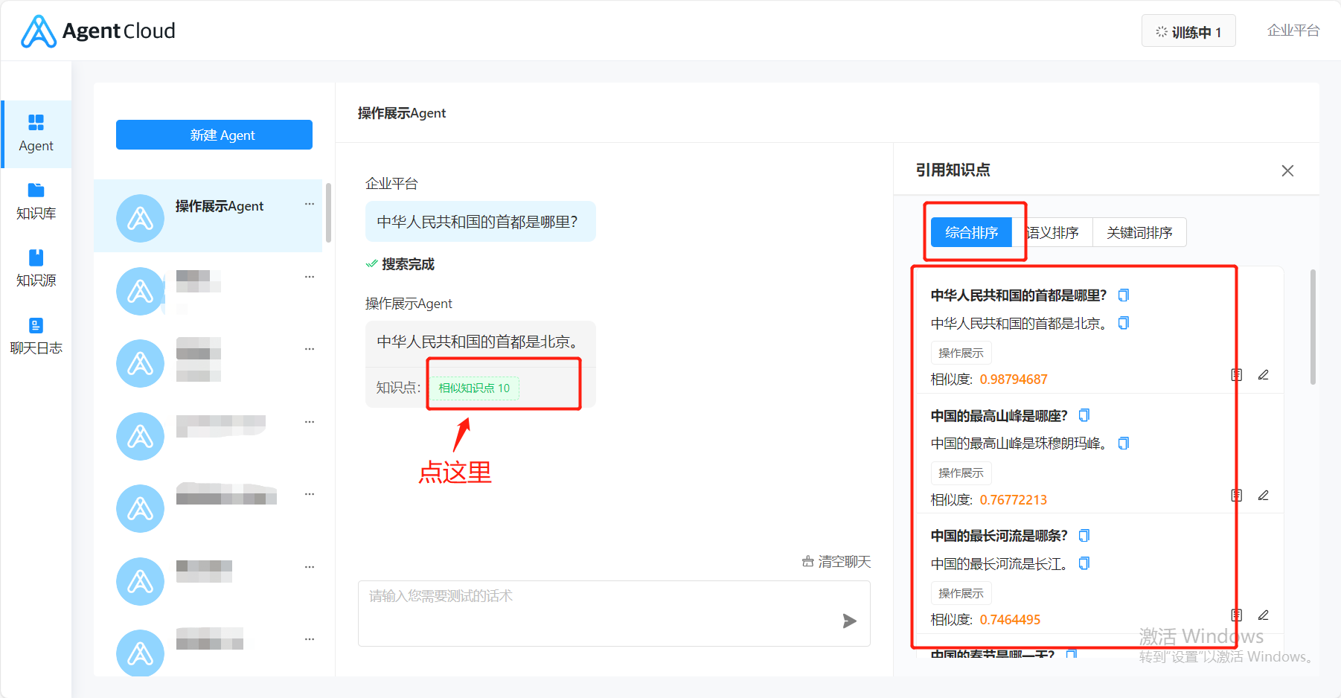The height and width of the screenshot is (698, 1341).
Task: Edit the 0.98794687 similarity knowledge point
Action: click(1264, 375)
